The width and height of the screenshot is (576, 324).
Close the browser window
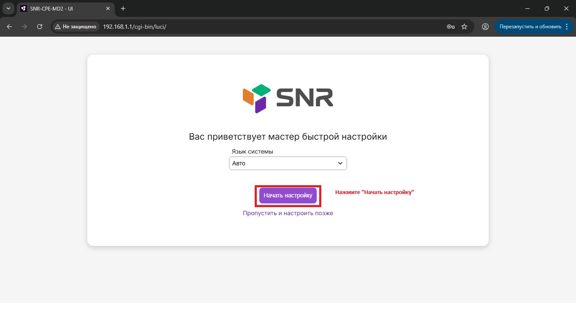(566, 8)
